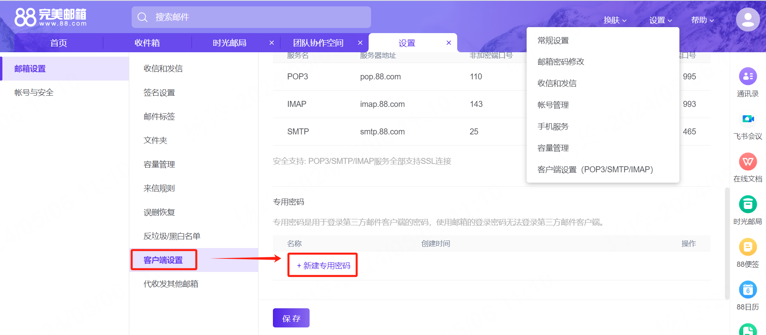Image resolution: width=766 pixels, height=335 pixels.
Task: Close the 团队协作空间 tab
Action: pyautogui.click(x=360, y=43)
